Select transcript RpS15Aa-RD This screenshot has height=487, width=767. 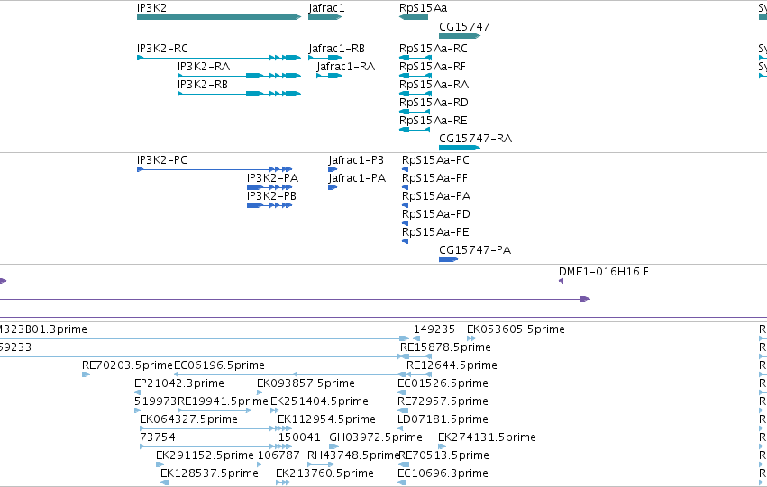(x=415, y=112)
